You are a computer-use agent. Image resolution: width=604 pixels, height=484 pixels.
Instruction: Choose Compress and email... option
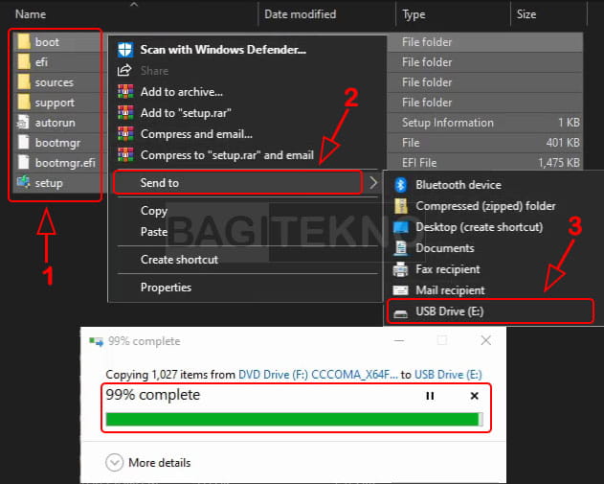click(196, 134)
